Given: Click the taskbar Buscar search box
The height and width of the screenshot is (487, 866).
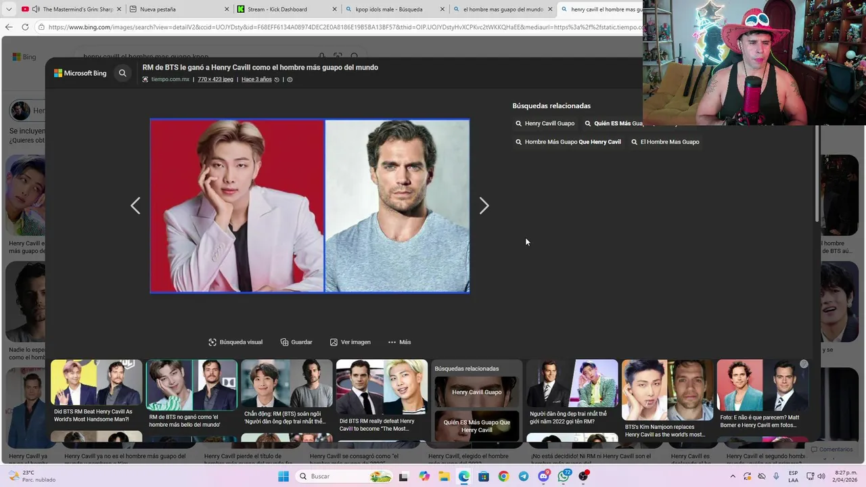Looking at the screenshot, I should coord(345,476).
